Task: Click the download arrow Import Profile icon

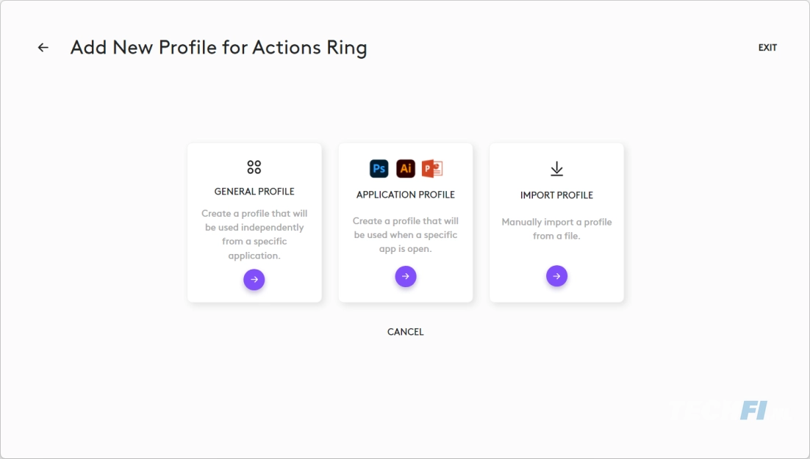Action: pos(557,169)
